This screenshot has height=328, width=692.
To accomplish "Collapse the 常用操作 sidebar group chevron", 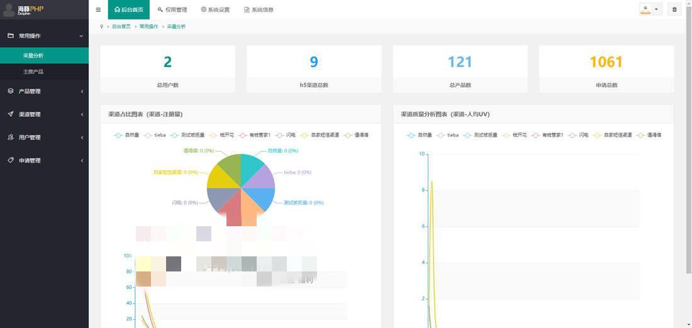I will (81, 36).
